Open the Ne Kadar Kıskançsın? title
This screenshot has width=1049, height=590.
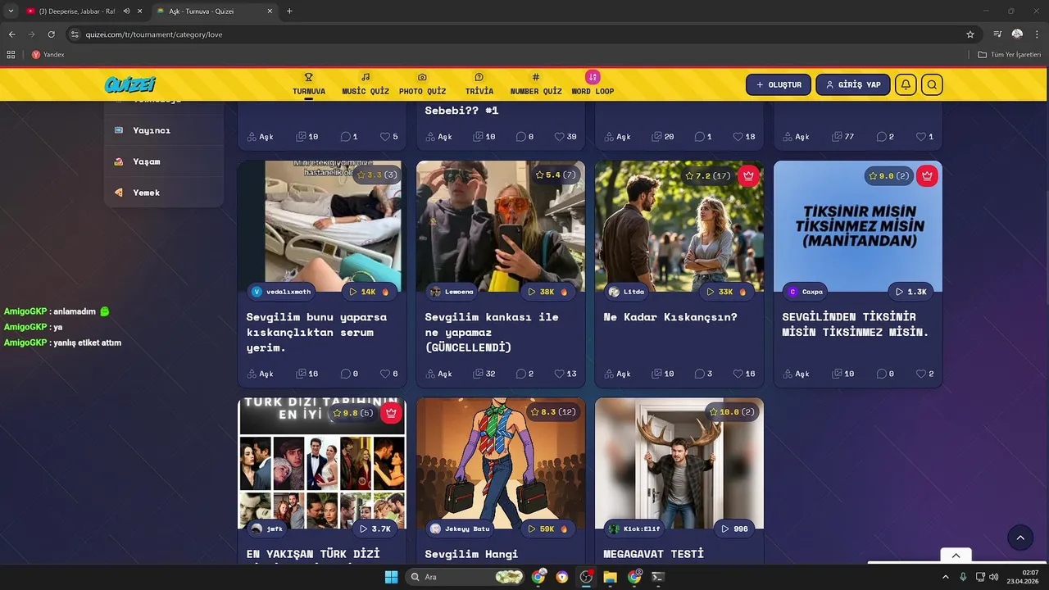point(670,317)
